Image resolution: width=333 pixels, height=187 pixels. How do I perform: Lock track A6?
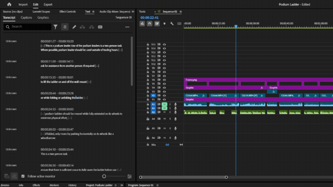(148, 138)
